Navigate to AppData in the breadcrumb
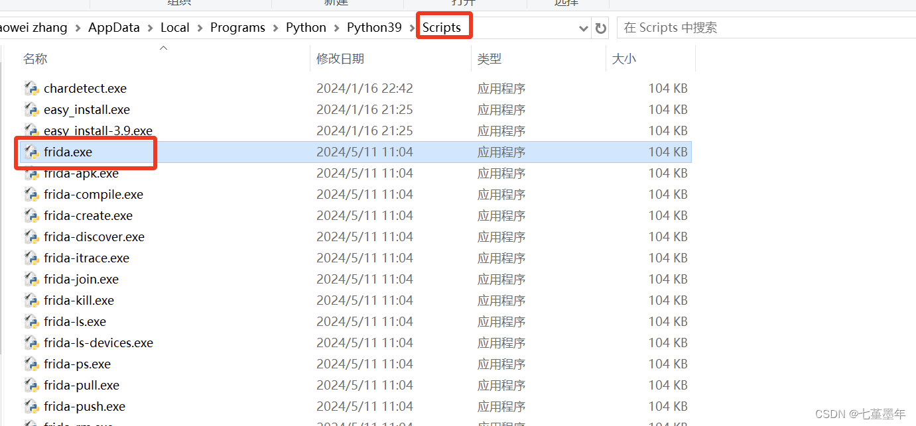 pos(114,28)
